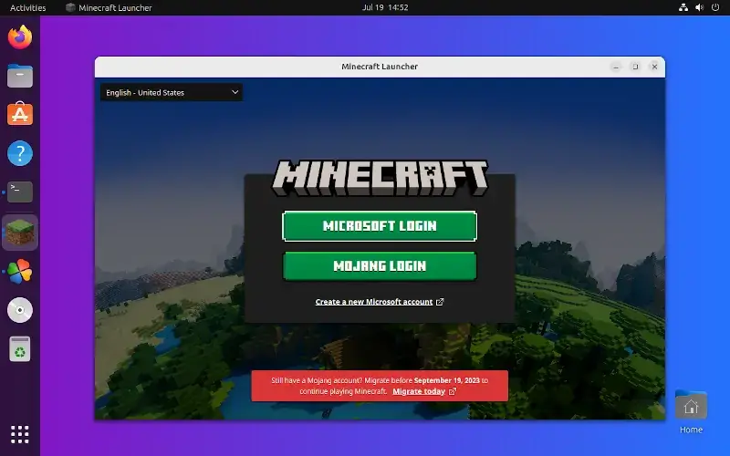Viewport: 730px width, 456px height.
Task: Click the Minecraft Launcher window title
Action: pyautogui.click(x=380, y=67)
